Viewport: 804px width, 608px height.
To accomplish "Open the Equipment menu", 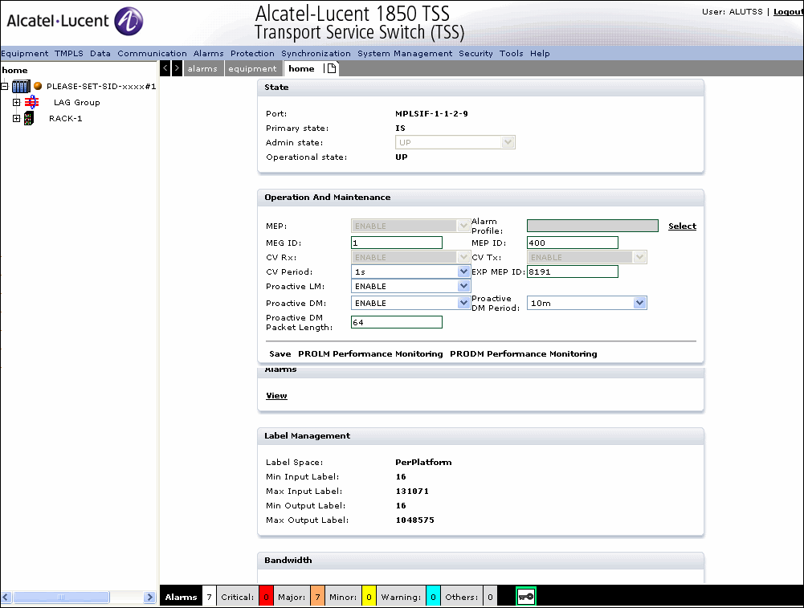I will click(25, 53).
